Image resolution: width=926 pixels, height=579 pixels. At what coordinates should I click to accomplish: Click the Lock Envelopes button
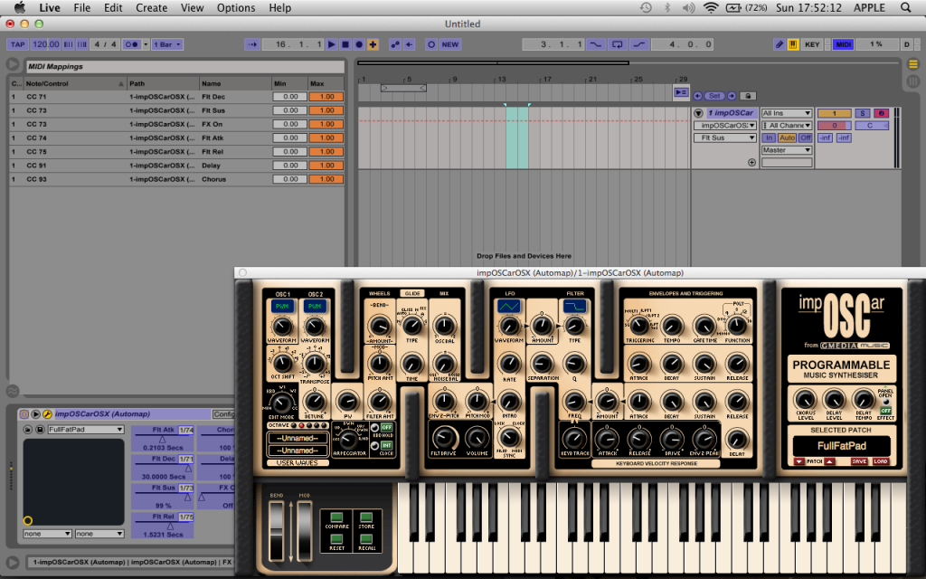[x=748, y=96]
